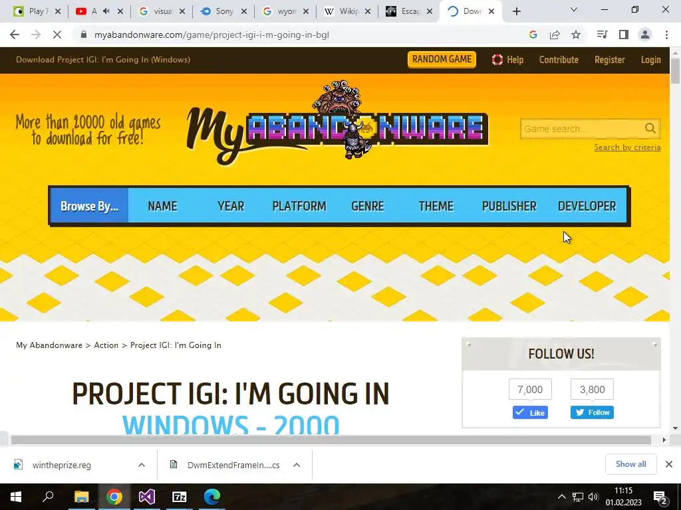Open a new tab with plus
Image resolution: width=681 pixels, height=510 pixels.
pyautogui.click(x=516, y=11)
